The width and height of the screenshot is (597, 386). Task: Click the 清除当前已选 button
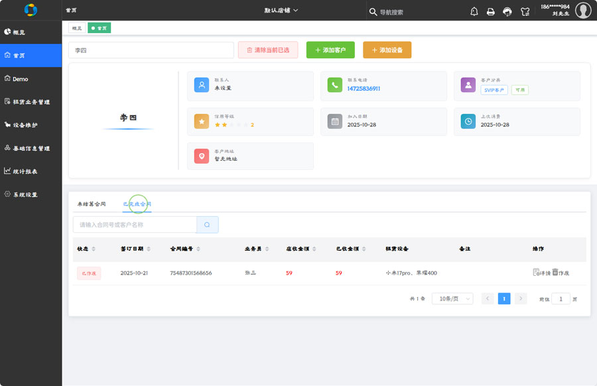[x=268, y=50]
